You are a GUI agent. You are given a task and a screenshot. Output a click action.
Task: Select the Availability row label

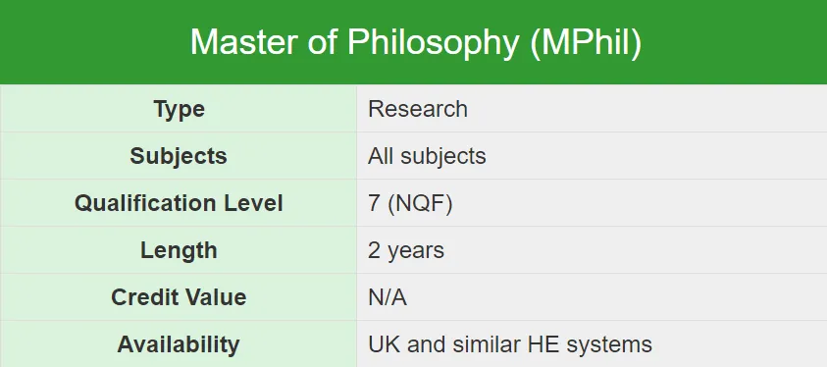coord(179,344)
